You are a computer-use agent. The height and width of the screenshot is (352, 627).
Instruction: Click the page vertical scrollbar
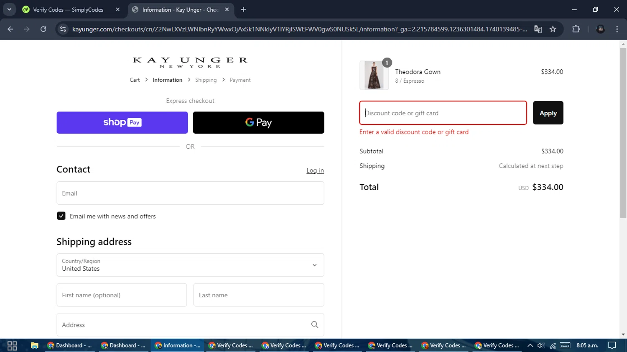coord(623,133)
